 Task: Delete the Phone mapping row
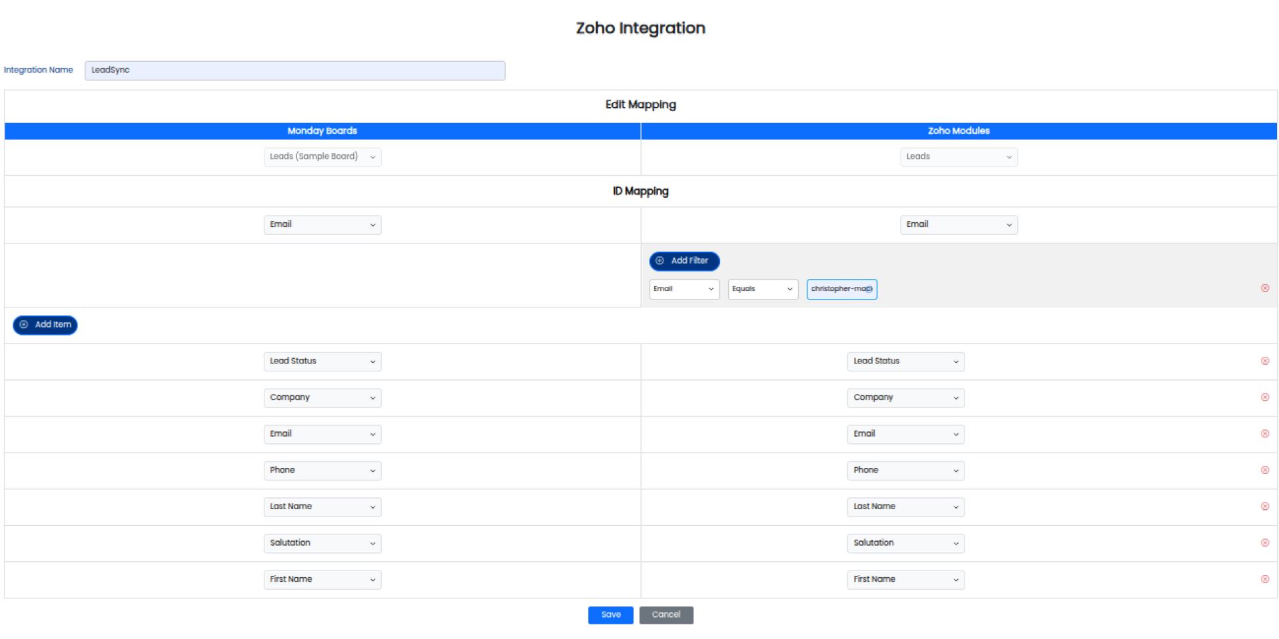(x=1264, y=470)
